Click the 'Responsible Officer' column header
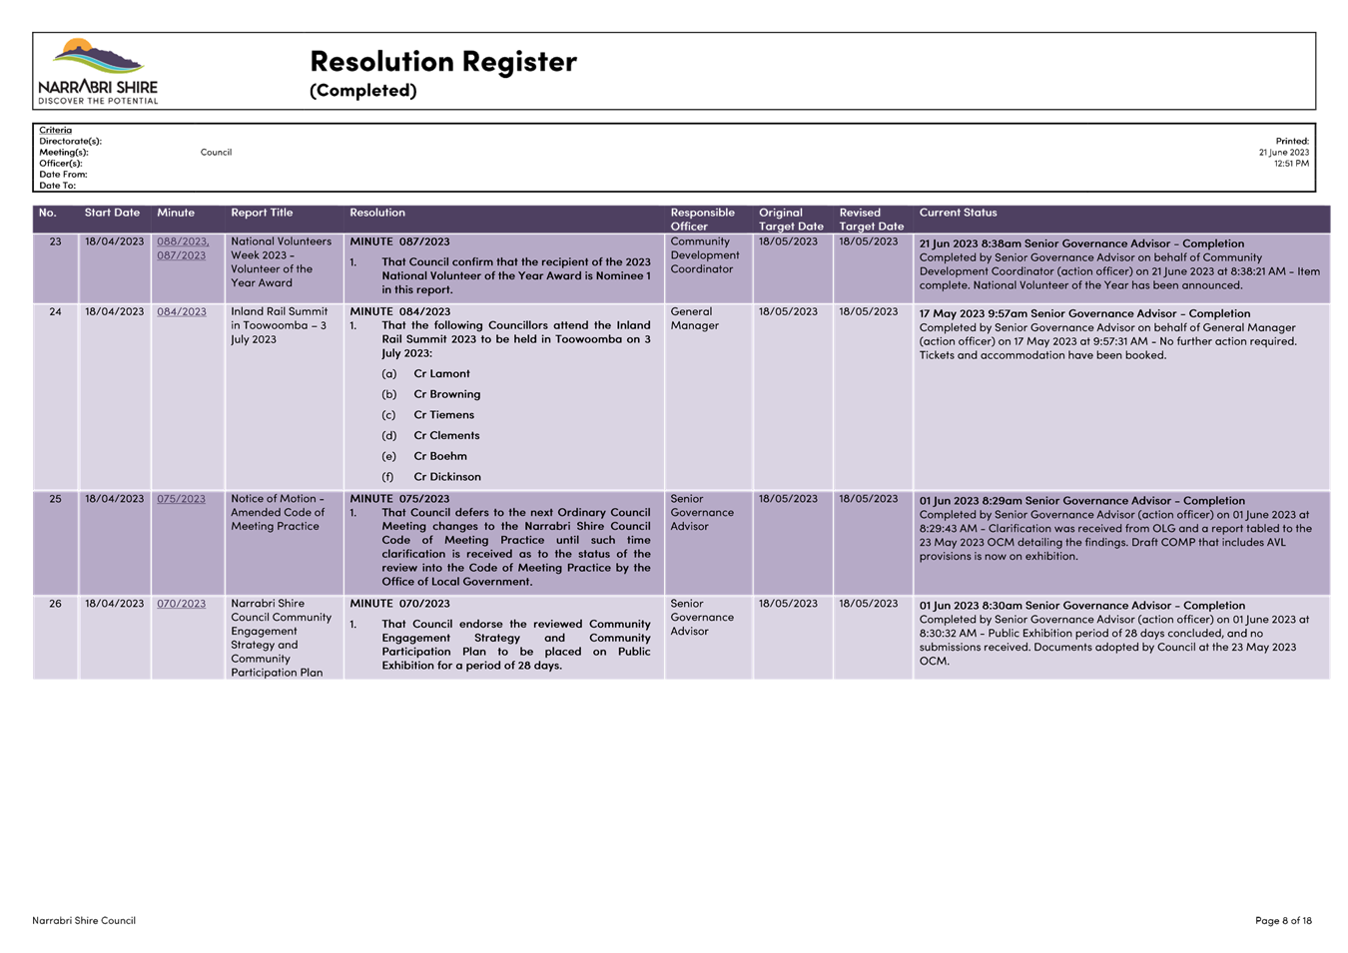This screenshot has height=953, width=1348. (x=703, y=220)
